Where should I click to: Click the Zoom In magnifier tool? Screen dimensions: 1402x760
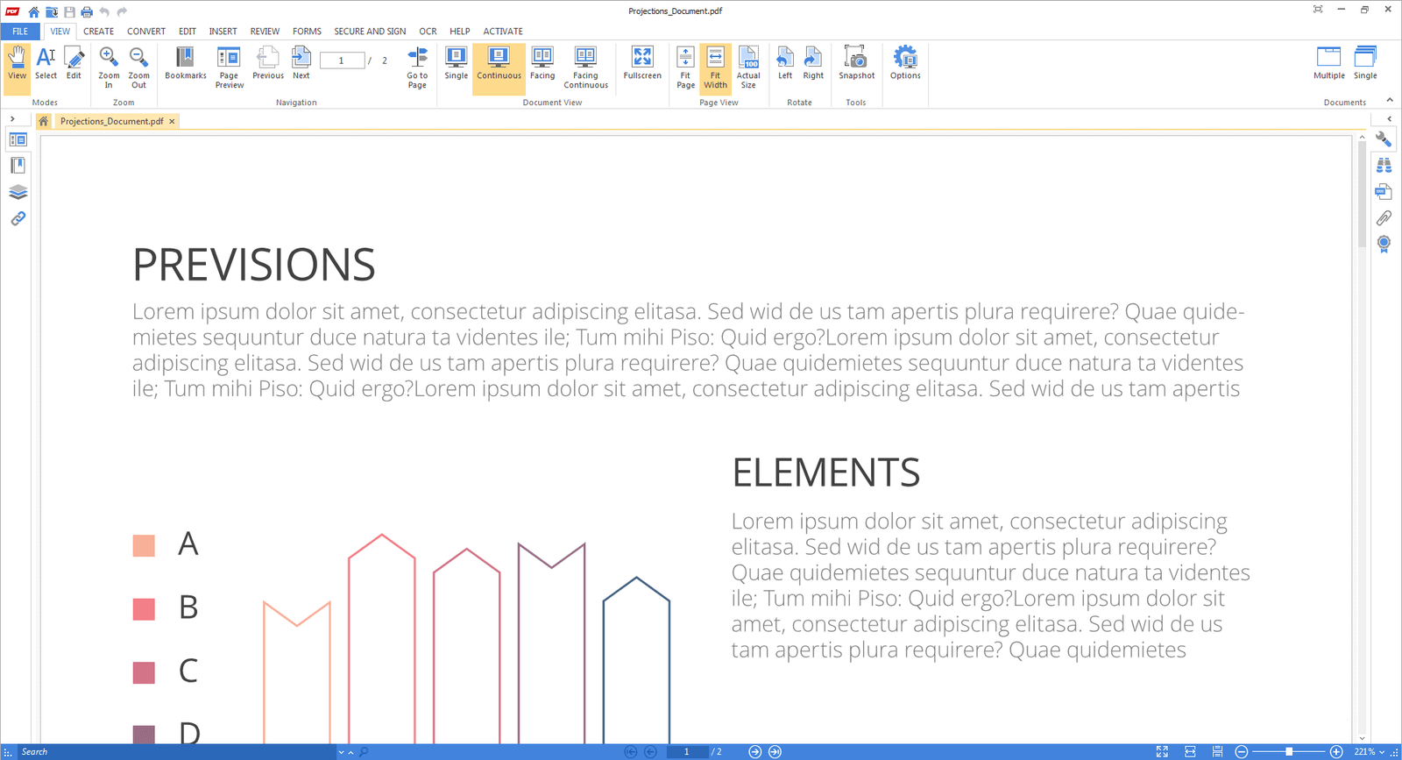[109, 66]
